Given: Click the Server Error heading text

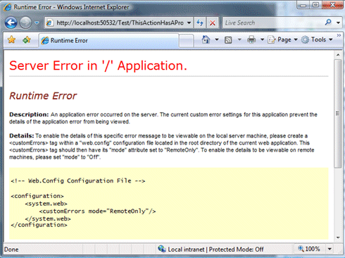Looking at the screenshot, I should [x=98, y=66].
